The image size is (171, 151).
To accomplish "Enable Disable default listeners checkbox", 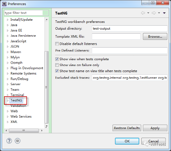I will coord(57,44).
